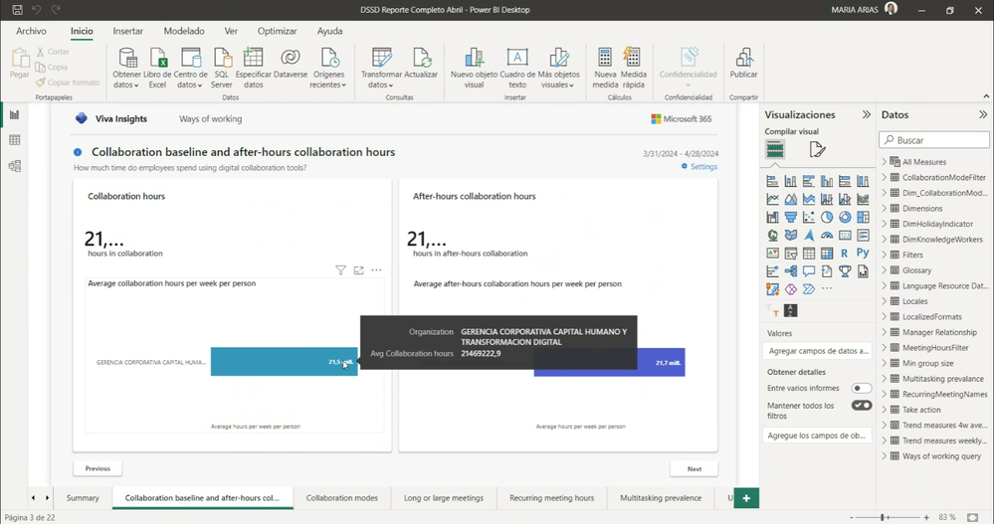Open the format visual pane icon
The height and width of the screenshot is (524, 994).
tap(817, 149)
